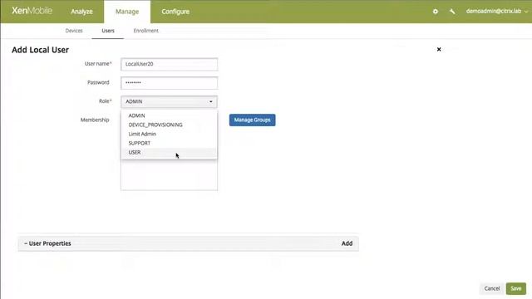
Task: Choose DEVICE_PROVISIONING role option
Action: tap(169, 125)
